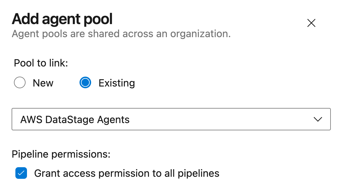Select the Existing pool radio button
The width and height of the screenshot is (343, 191).
point(85,83)
